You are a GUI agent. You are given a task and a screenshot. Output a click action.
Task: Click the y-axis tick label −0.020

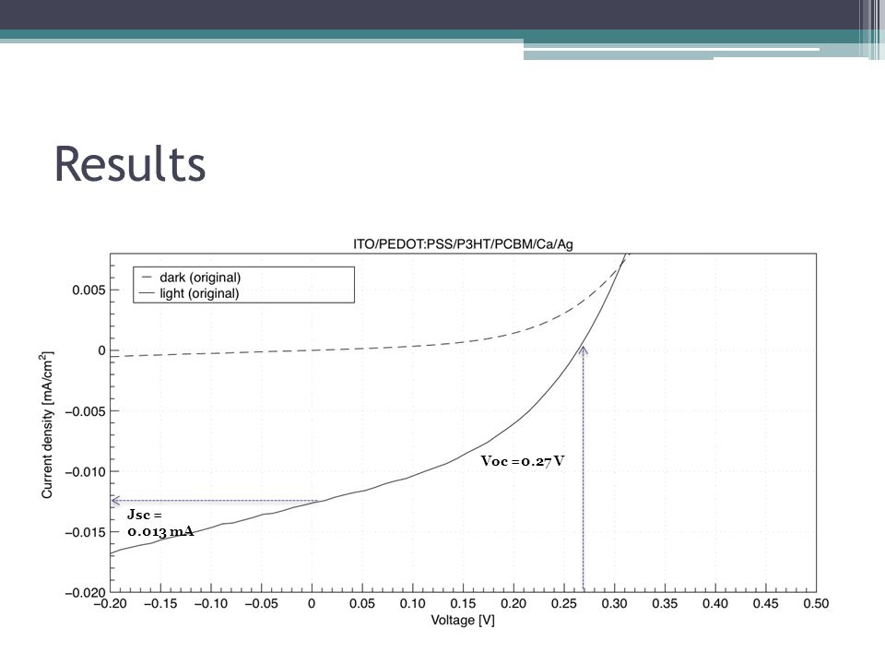(85, 593)
